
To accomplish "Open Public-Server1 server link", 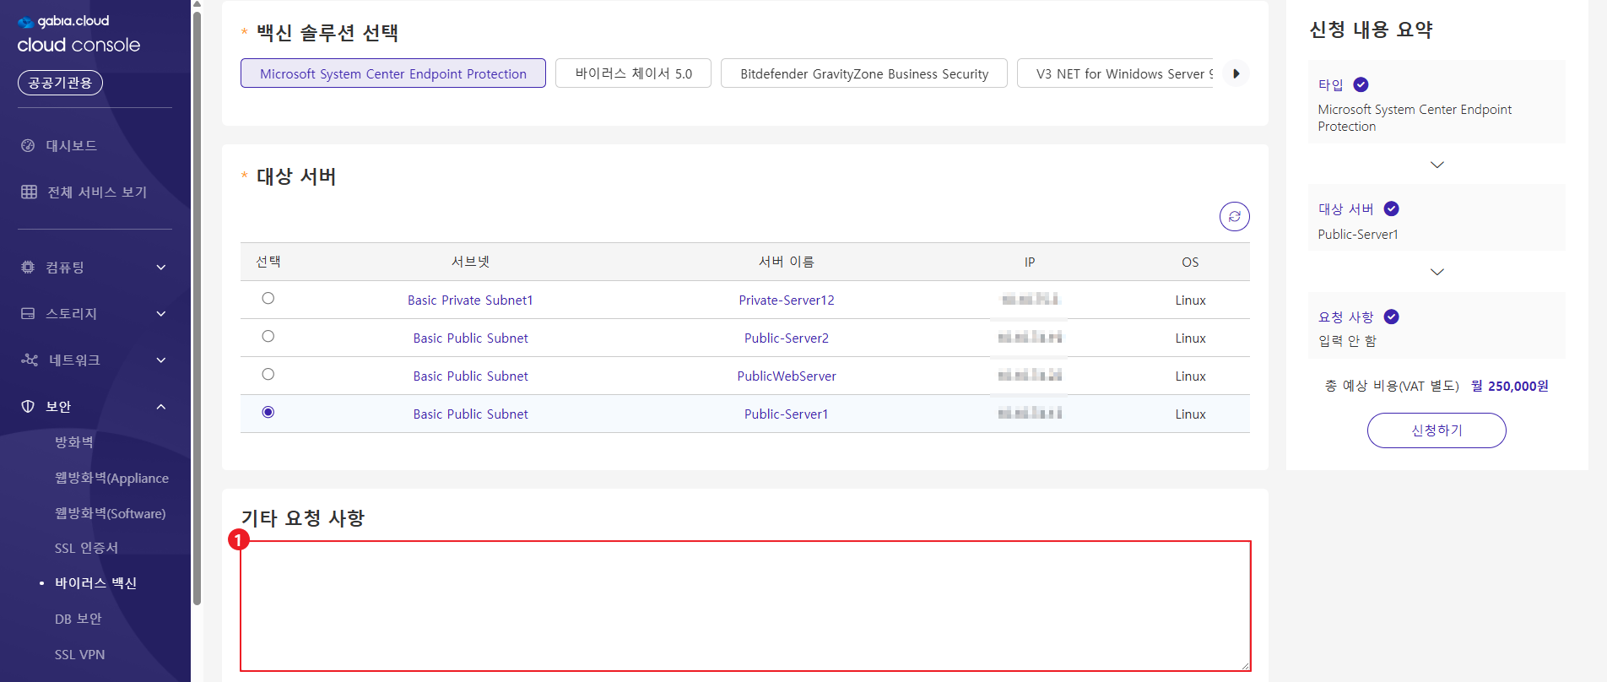I will tap(787, 414).
